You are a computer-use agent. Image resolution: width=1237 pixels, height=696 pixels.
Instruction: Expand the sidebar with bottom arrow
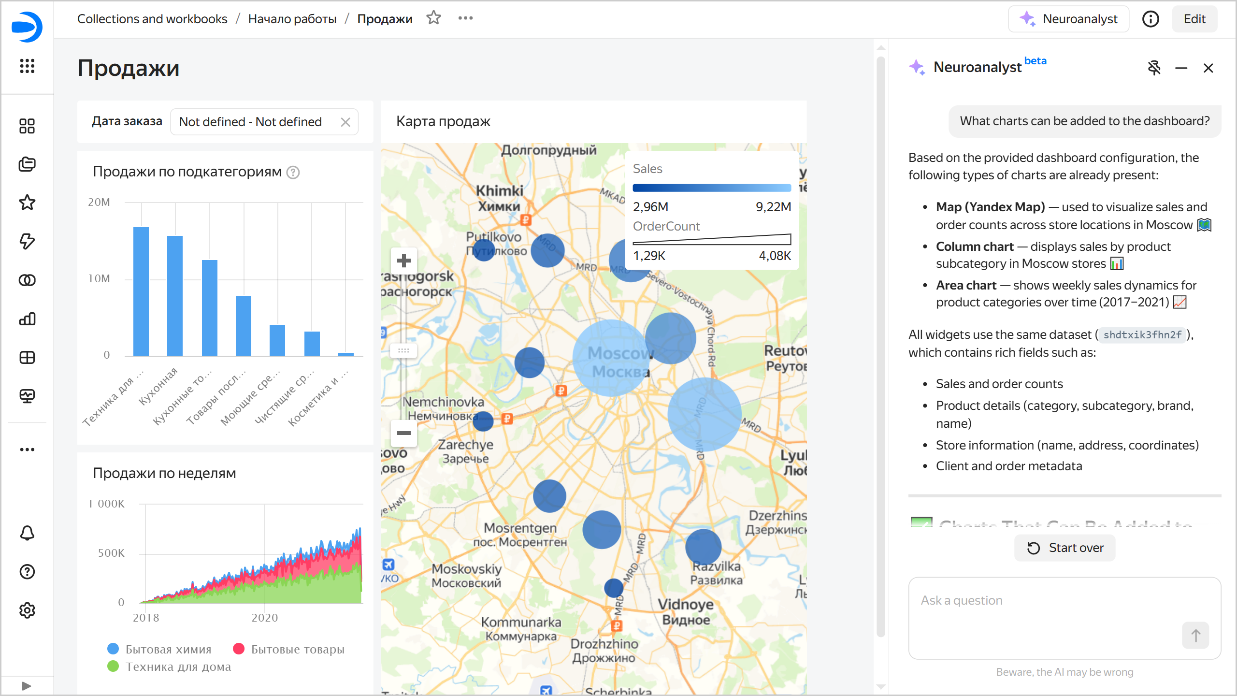pos(27,685)
